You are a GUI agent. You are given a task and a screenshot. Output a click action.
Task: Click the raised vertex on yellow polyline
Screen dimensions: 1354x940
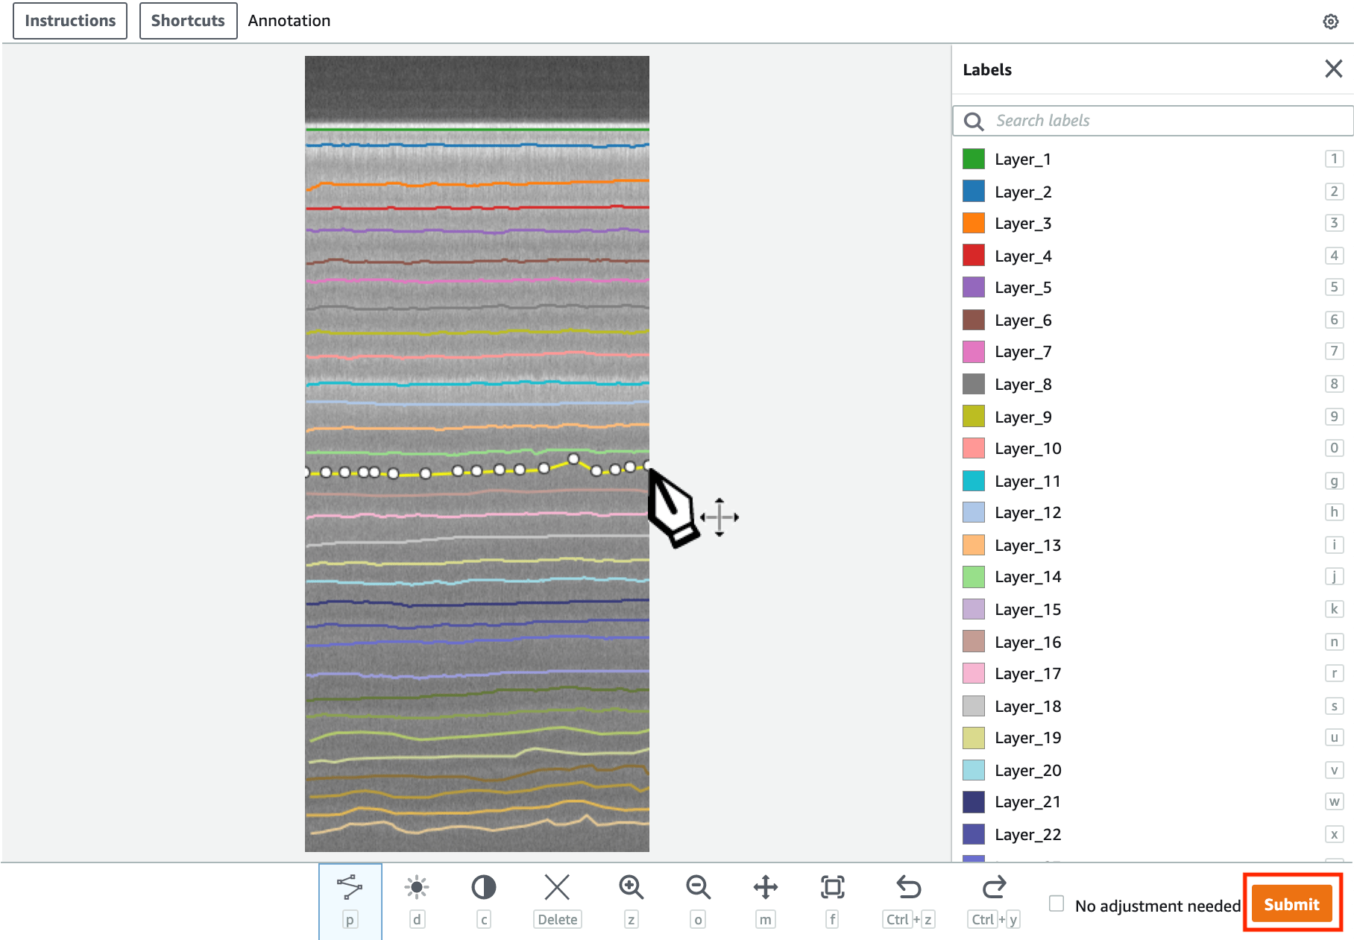pos(573,459)
